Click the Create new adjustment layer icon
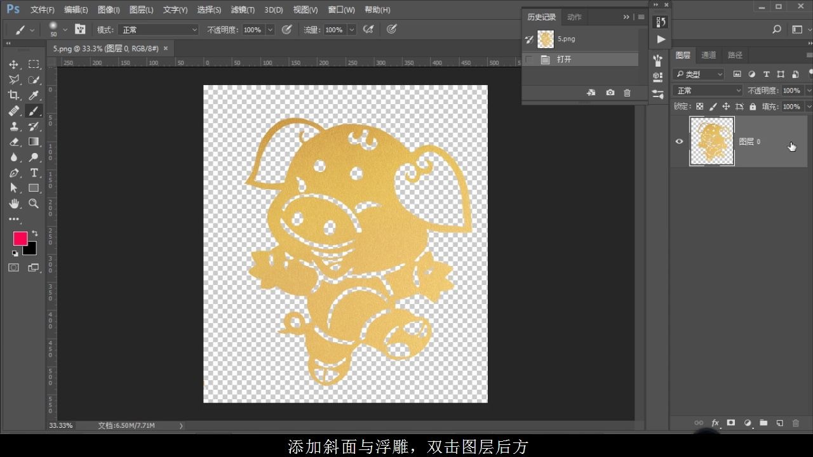Screen dimensions: 813x457 click(x=748, y=423)
